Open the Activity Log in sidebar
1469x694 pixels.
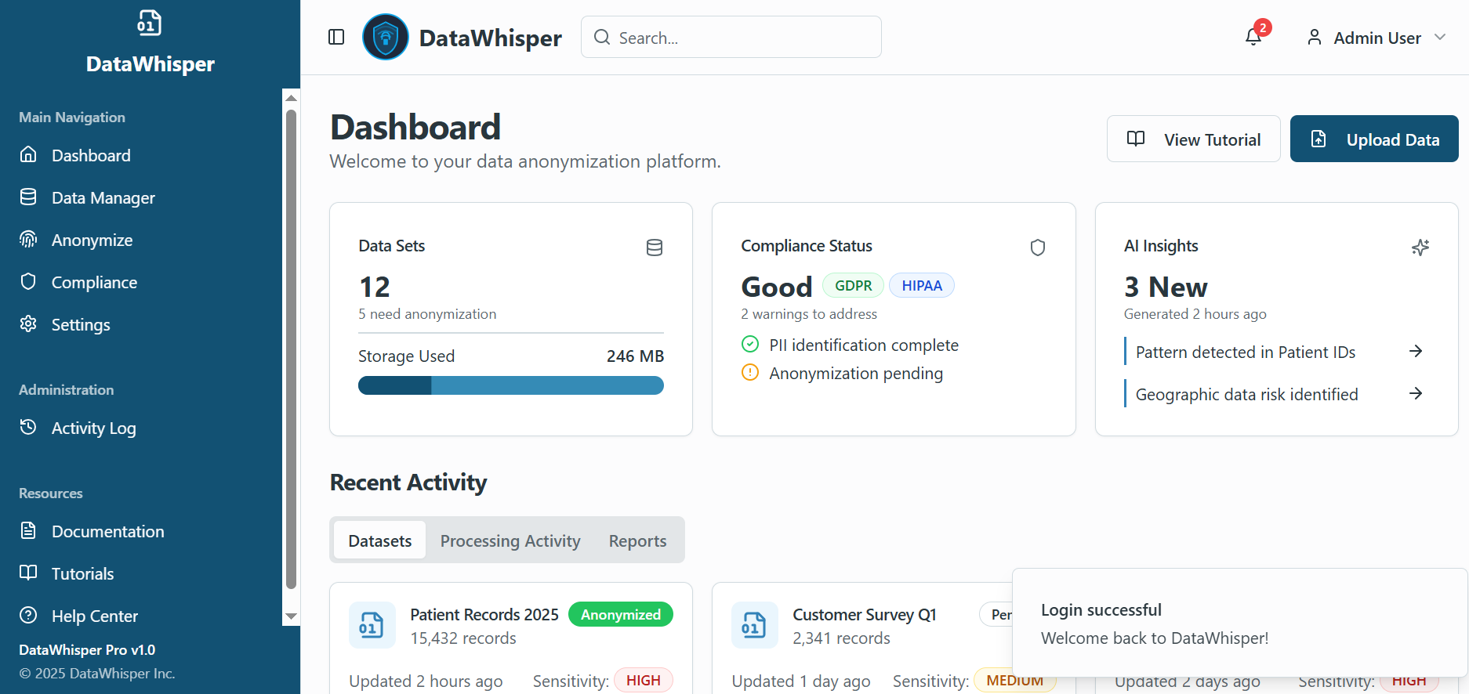(x=93, y=428)
